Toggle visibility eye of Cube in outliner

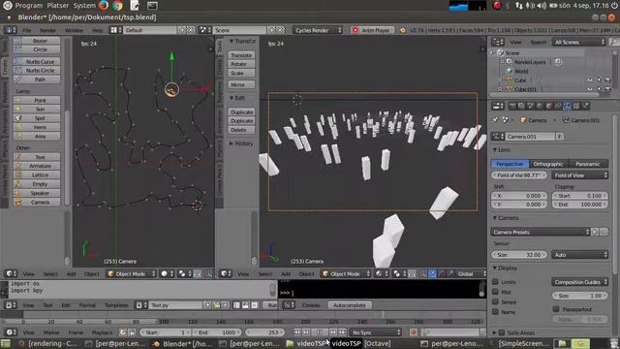tap(590, 80)
